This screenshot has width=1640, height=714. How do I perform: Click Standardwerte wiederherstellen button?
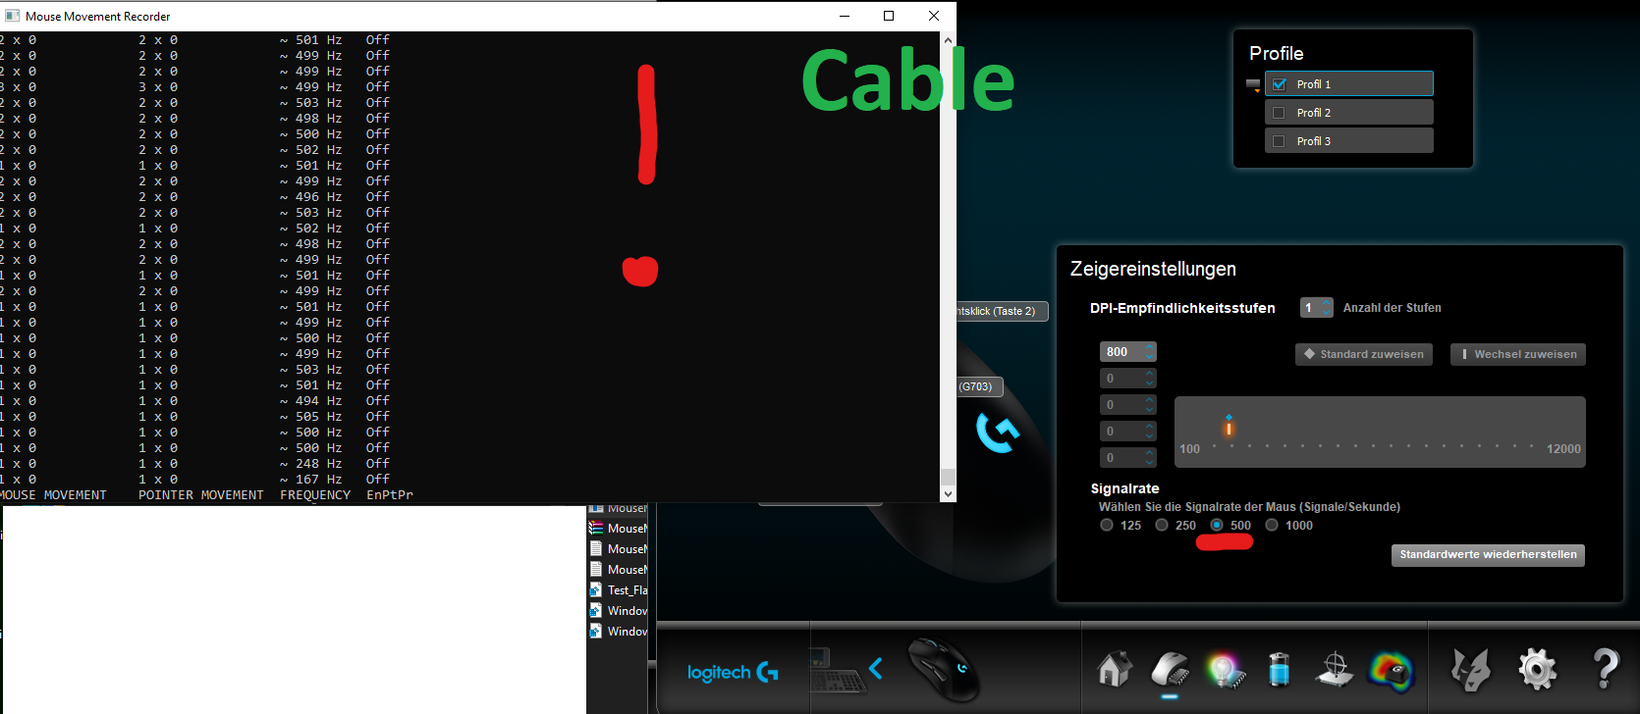[x=1488, y=555]
